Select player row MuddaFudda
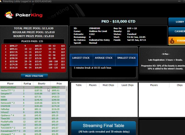The image size is (185, 135). pos(33,122)
